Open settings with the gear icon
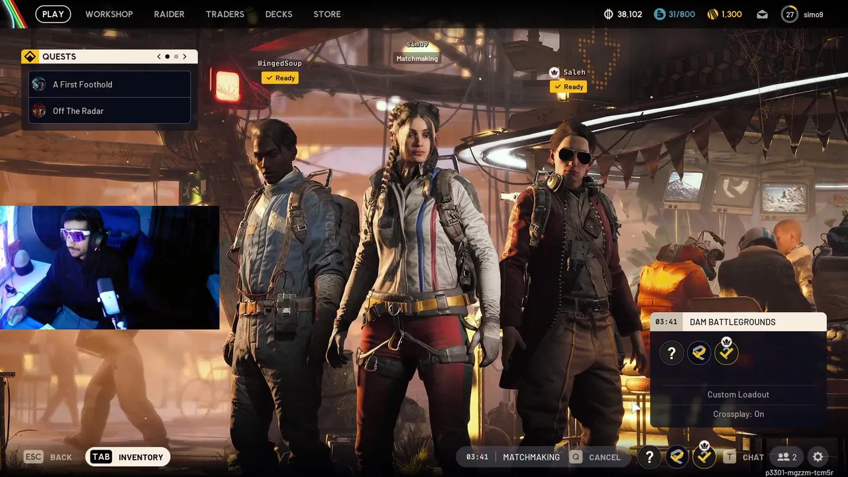 coord(818,457)
